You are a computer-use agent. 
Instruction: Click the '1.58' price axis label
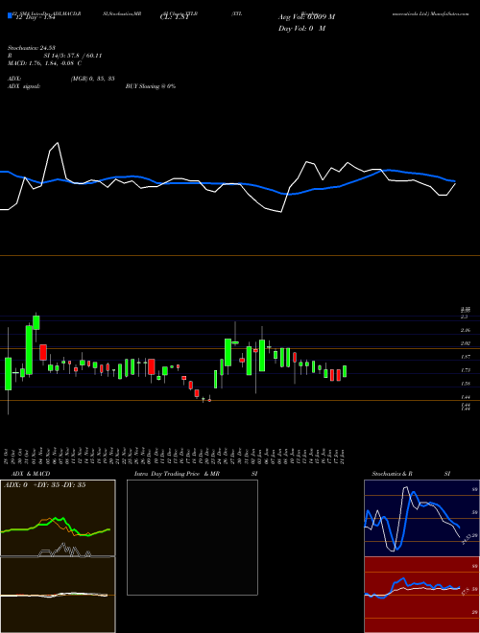coord(466,383)
